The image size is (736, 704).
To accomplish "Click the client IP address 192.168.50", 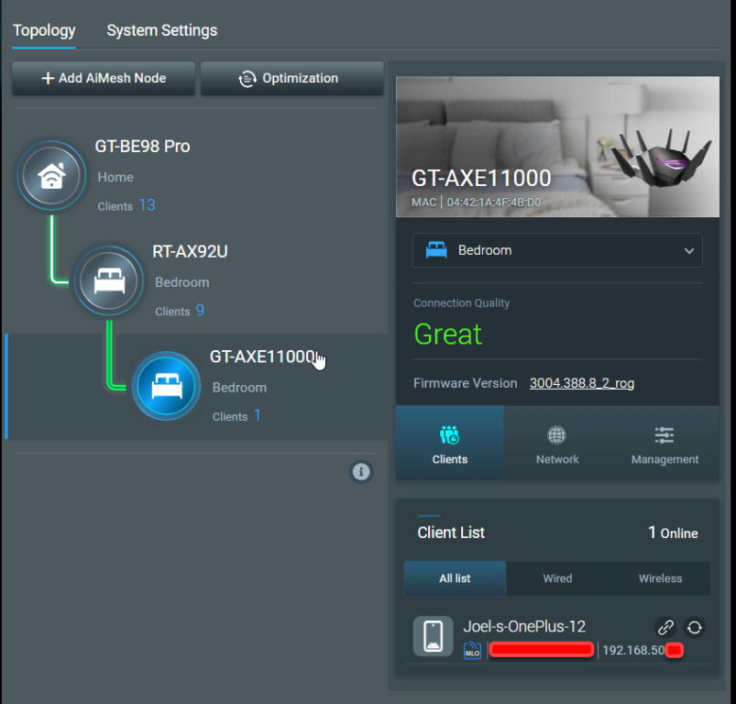I will tap(633, 650).
